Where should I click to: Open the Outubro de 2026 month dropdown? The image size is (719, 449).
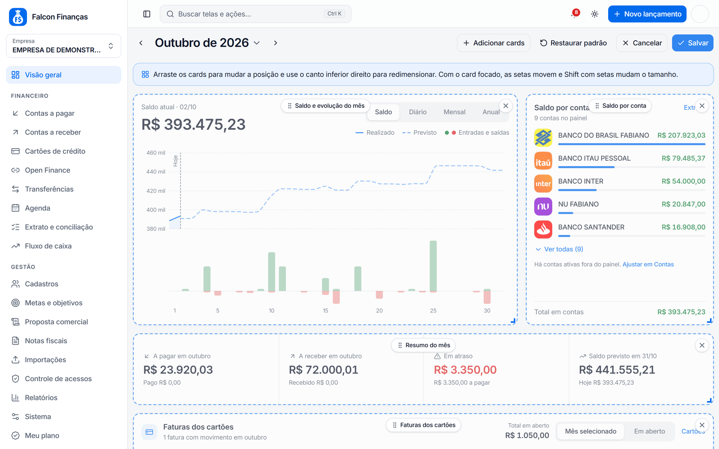pyautogui.click(x=207, y=43)
